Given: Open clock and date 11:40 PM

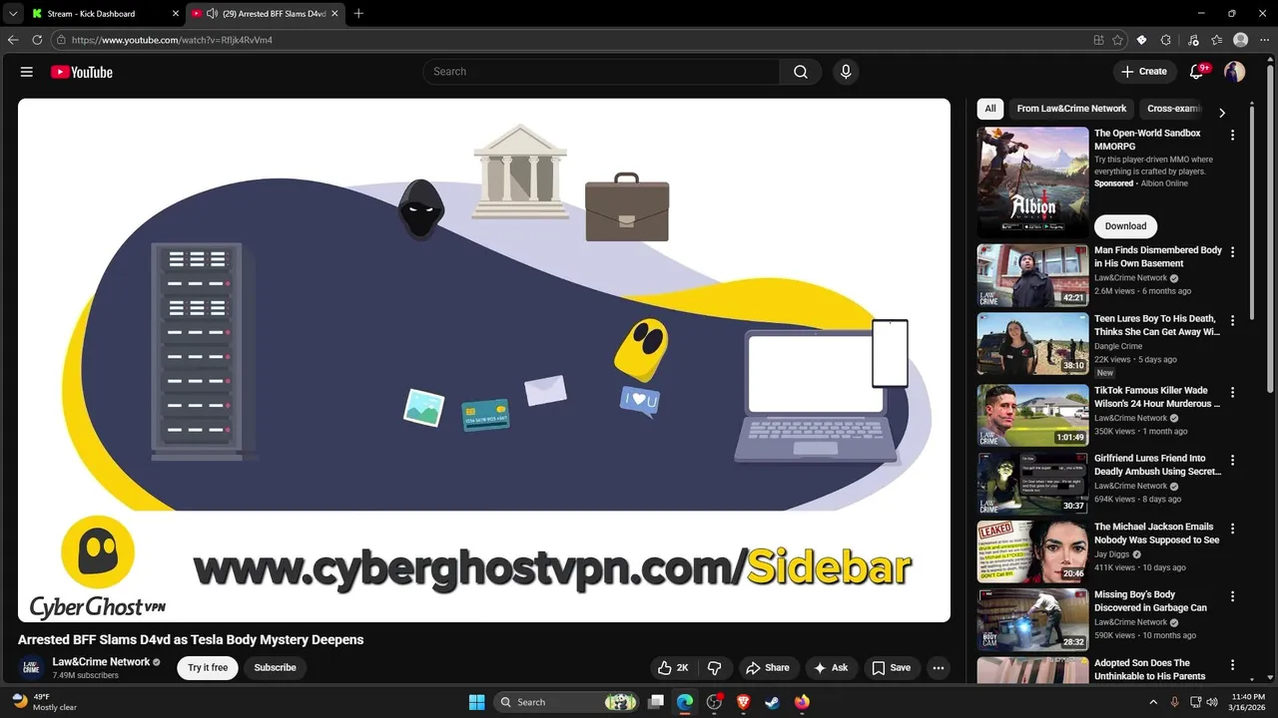Looking at the screenshot, I should coord(1248,702).
